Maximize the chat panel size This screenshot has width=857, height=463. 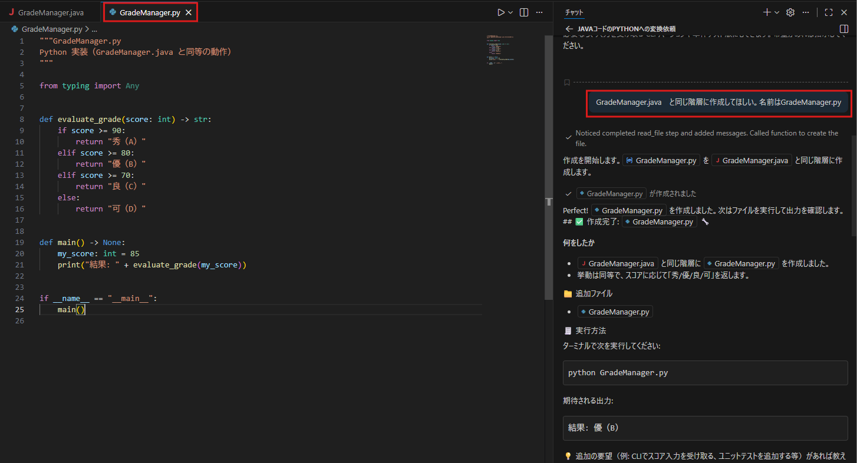coord(829,12)
